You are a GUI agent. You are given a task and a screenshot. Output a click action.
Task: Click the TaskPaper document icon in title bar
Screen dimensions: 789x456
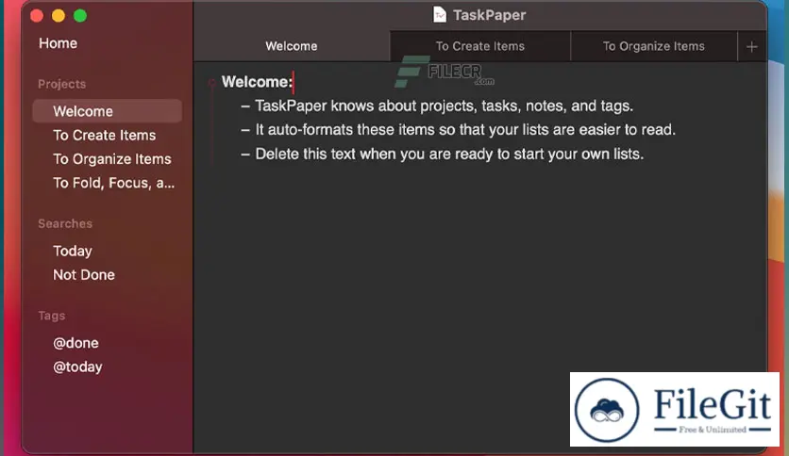pos(439,14)
